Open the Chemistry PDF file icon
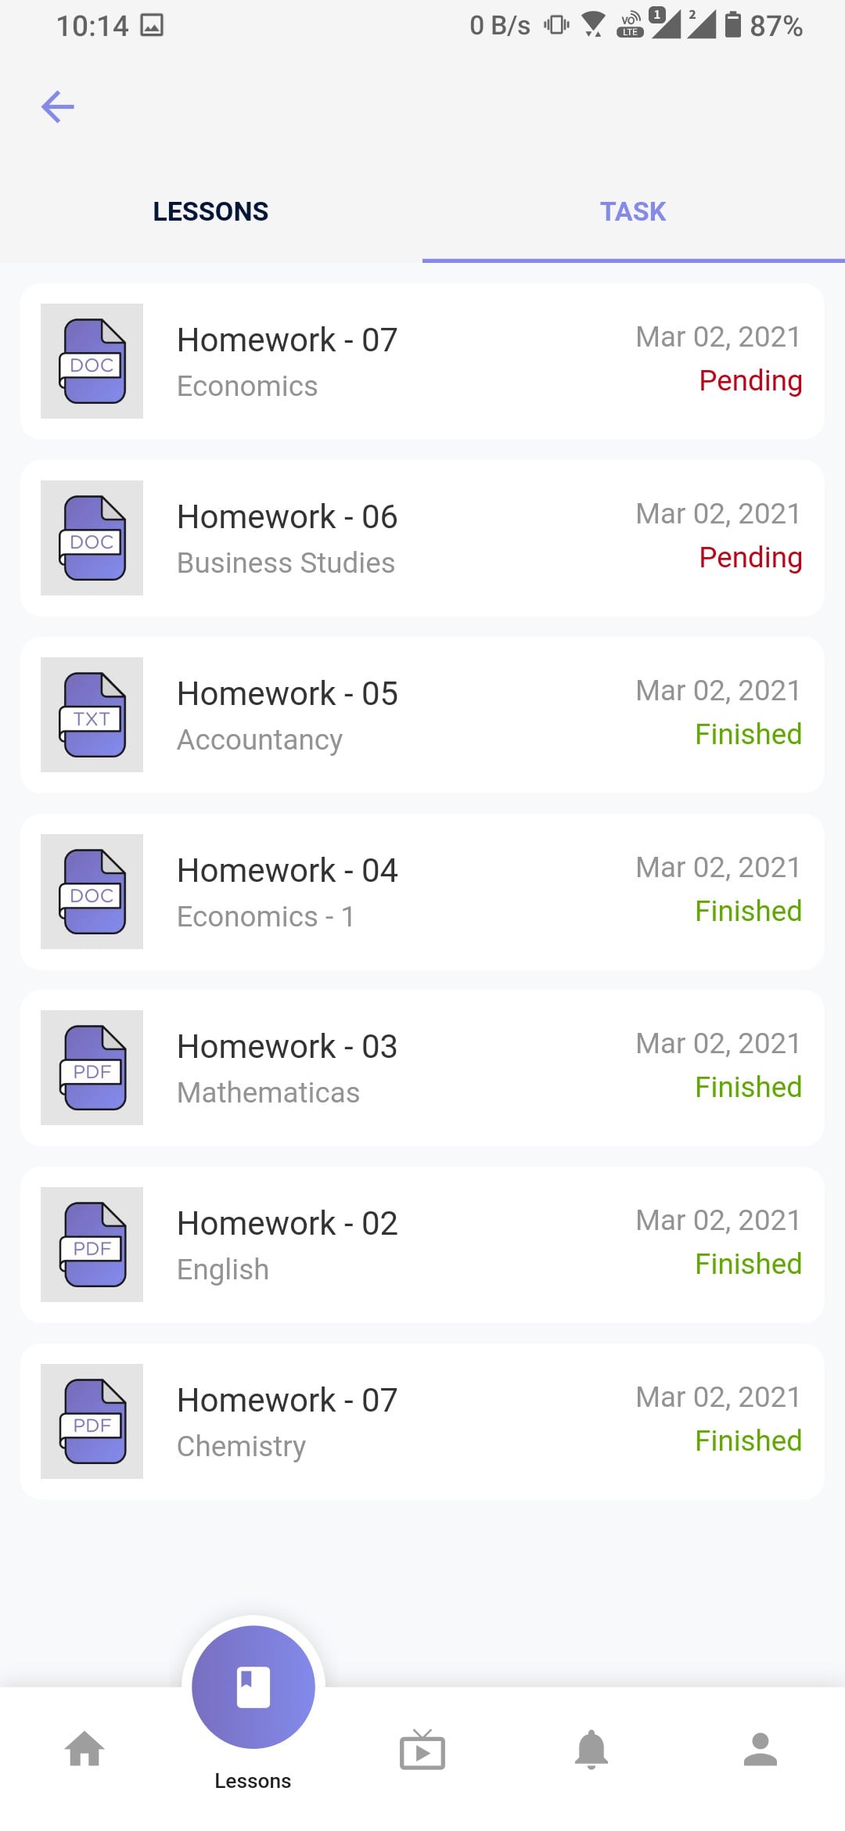The height and width of the screenshot is (1831, 845). tap(92, 1421)
